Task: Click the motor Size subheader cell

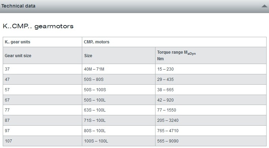Action: point(88,56)
